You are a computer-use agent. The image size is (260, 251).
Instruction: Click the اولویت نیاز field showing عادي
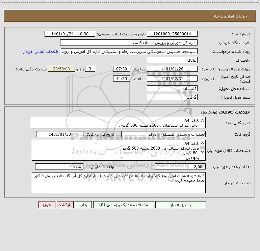click(x=172, y=60)
